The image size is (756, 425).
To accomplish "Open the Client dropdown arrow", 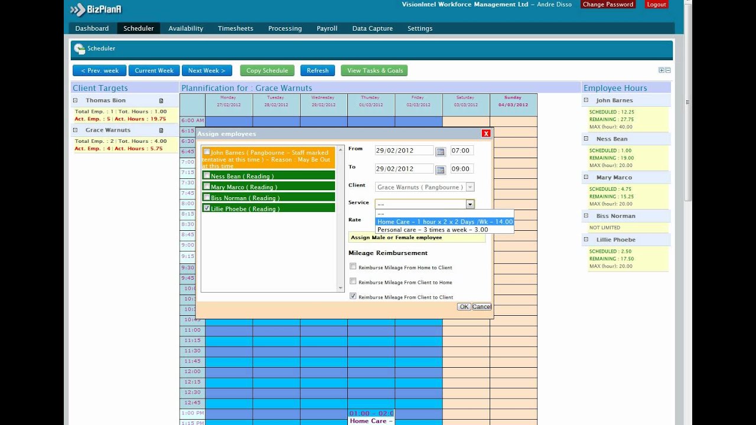I will [470, 187].
